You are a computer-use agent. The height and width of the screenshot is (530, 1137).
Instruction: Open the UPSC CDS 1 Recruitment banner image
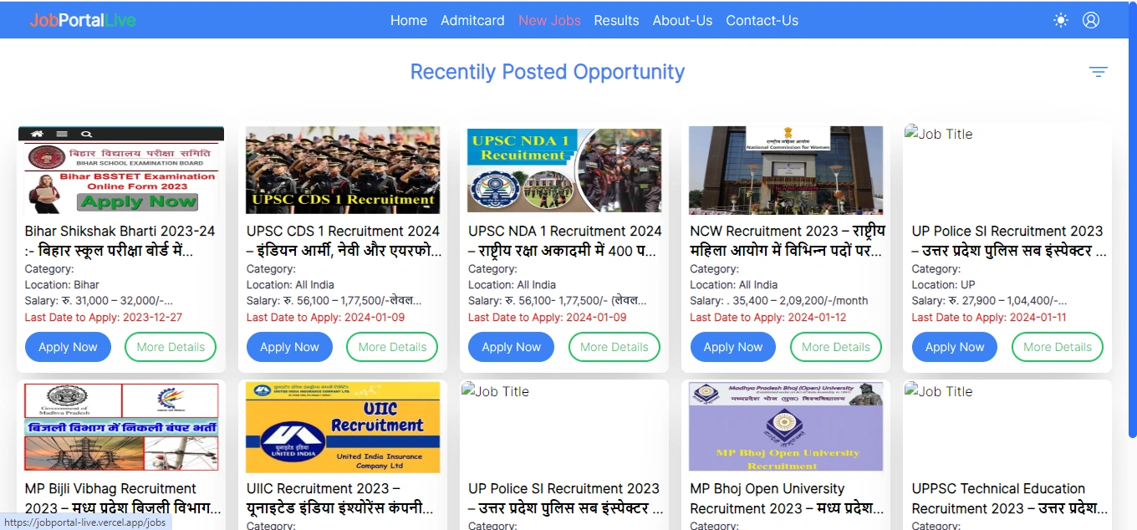[343, 171]
